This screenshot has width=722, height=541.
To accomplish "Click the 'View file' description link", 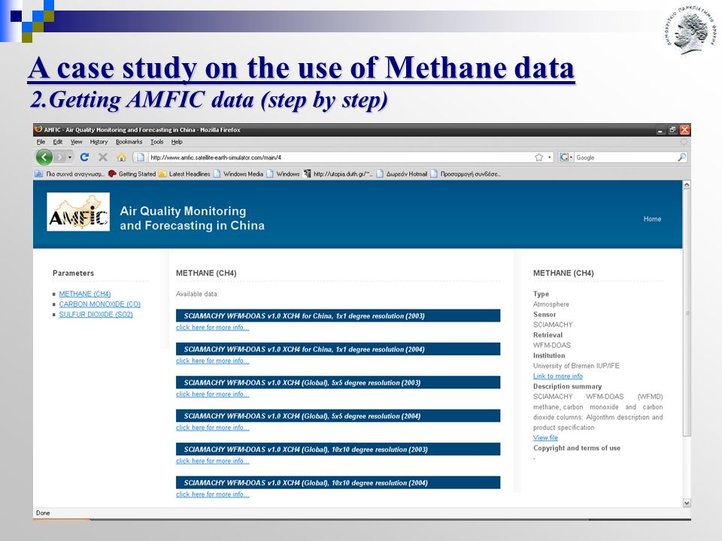I will point(546,438).
